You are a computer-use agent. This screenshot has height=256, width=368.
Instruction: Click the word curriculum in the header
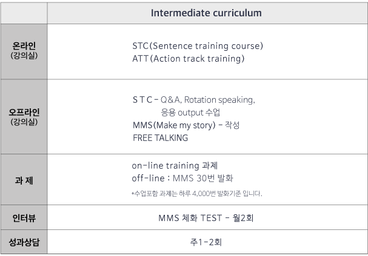238,13
